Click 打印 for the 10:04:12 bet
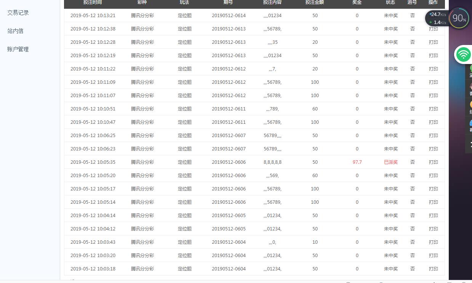This screenshot has height=283, width=472. [434, 229]
